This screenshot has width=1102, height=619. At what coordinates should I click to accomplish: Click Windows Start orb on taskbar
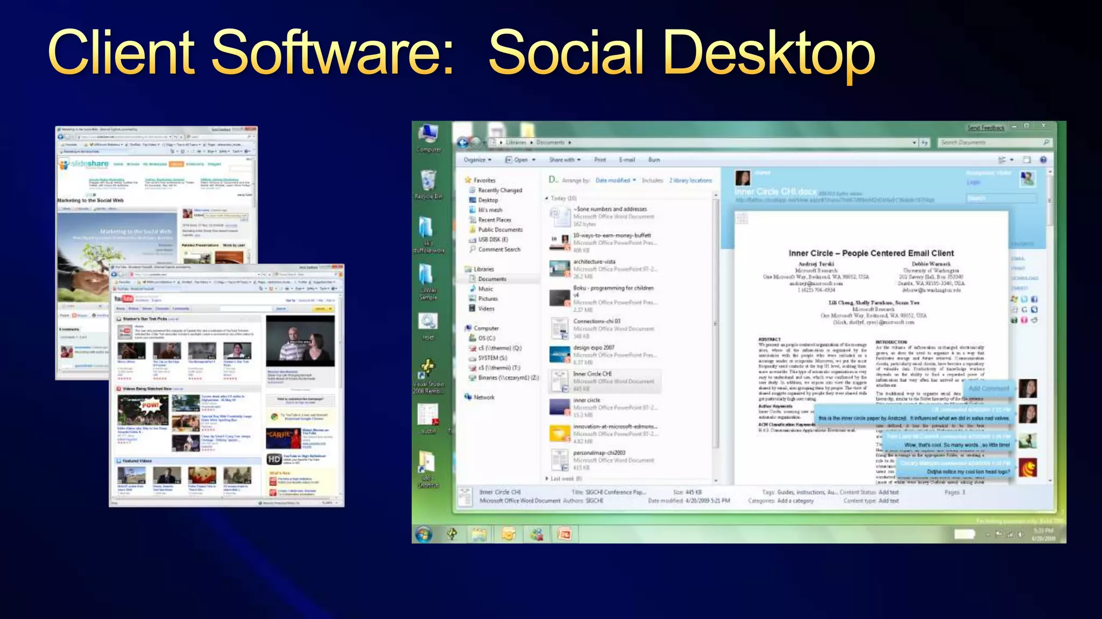coord(424,534)
